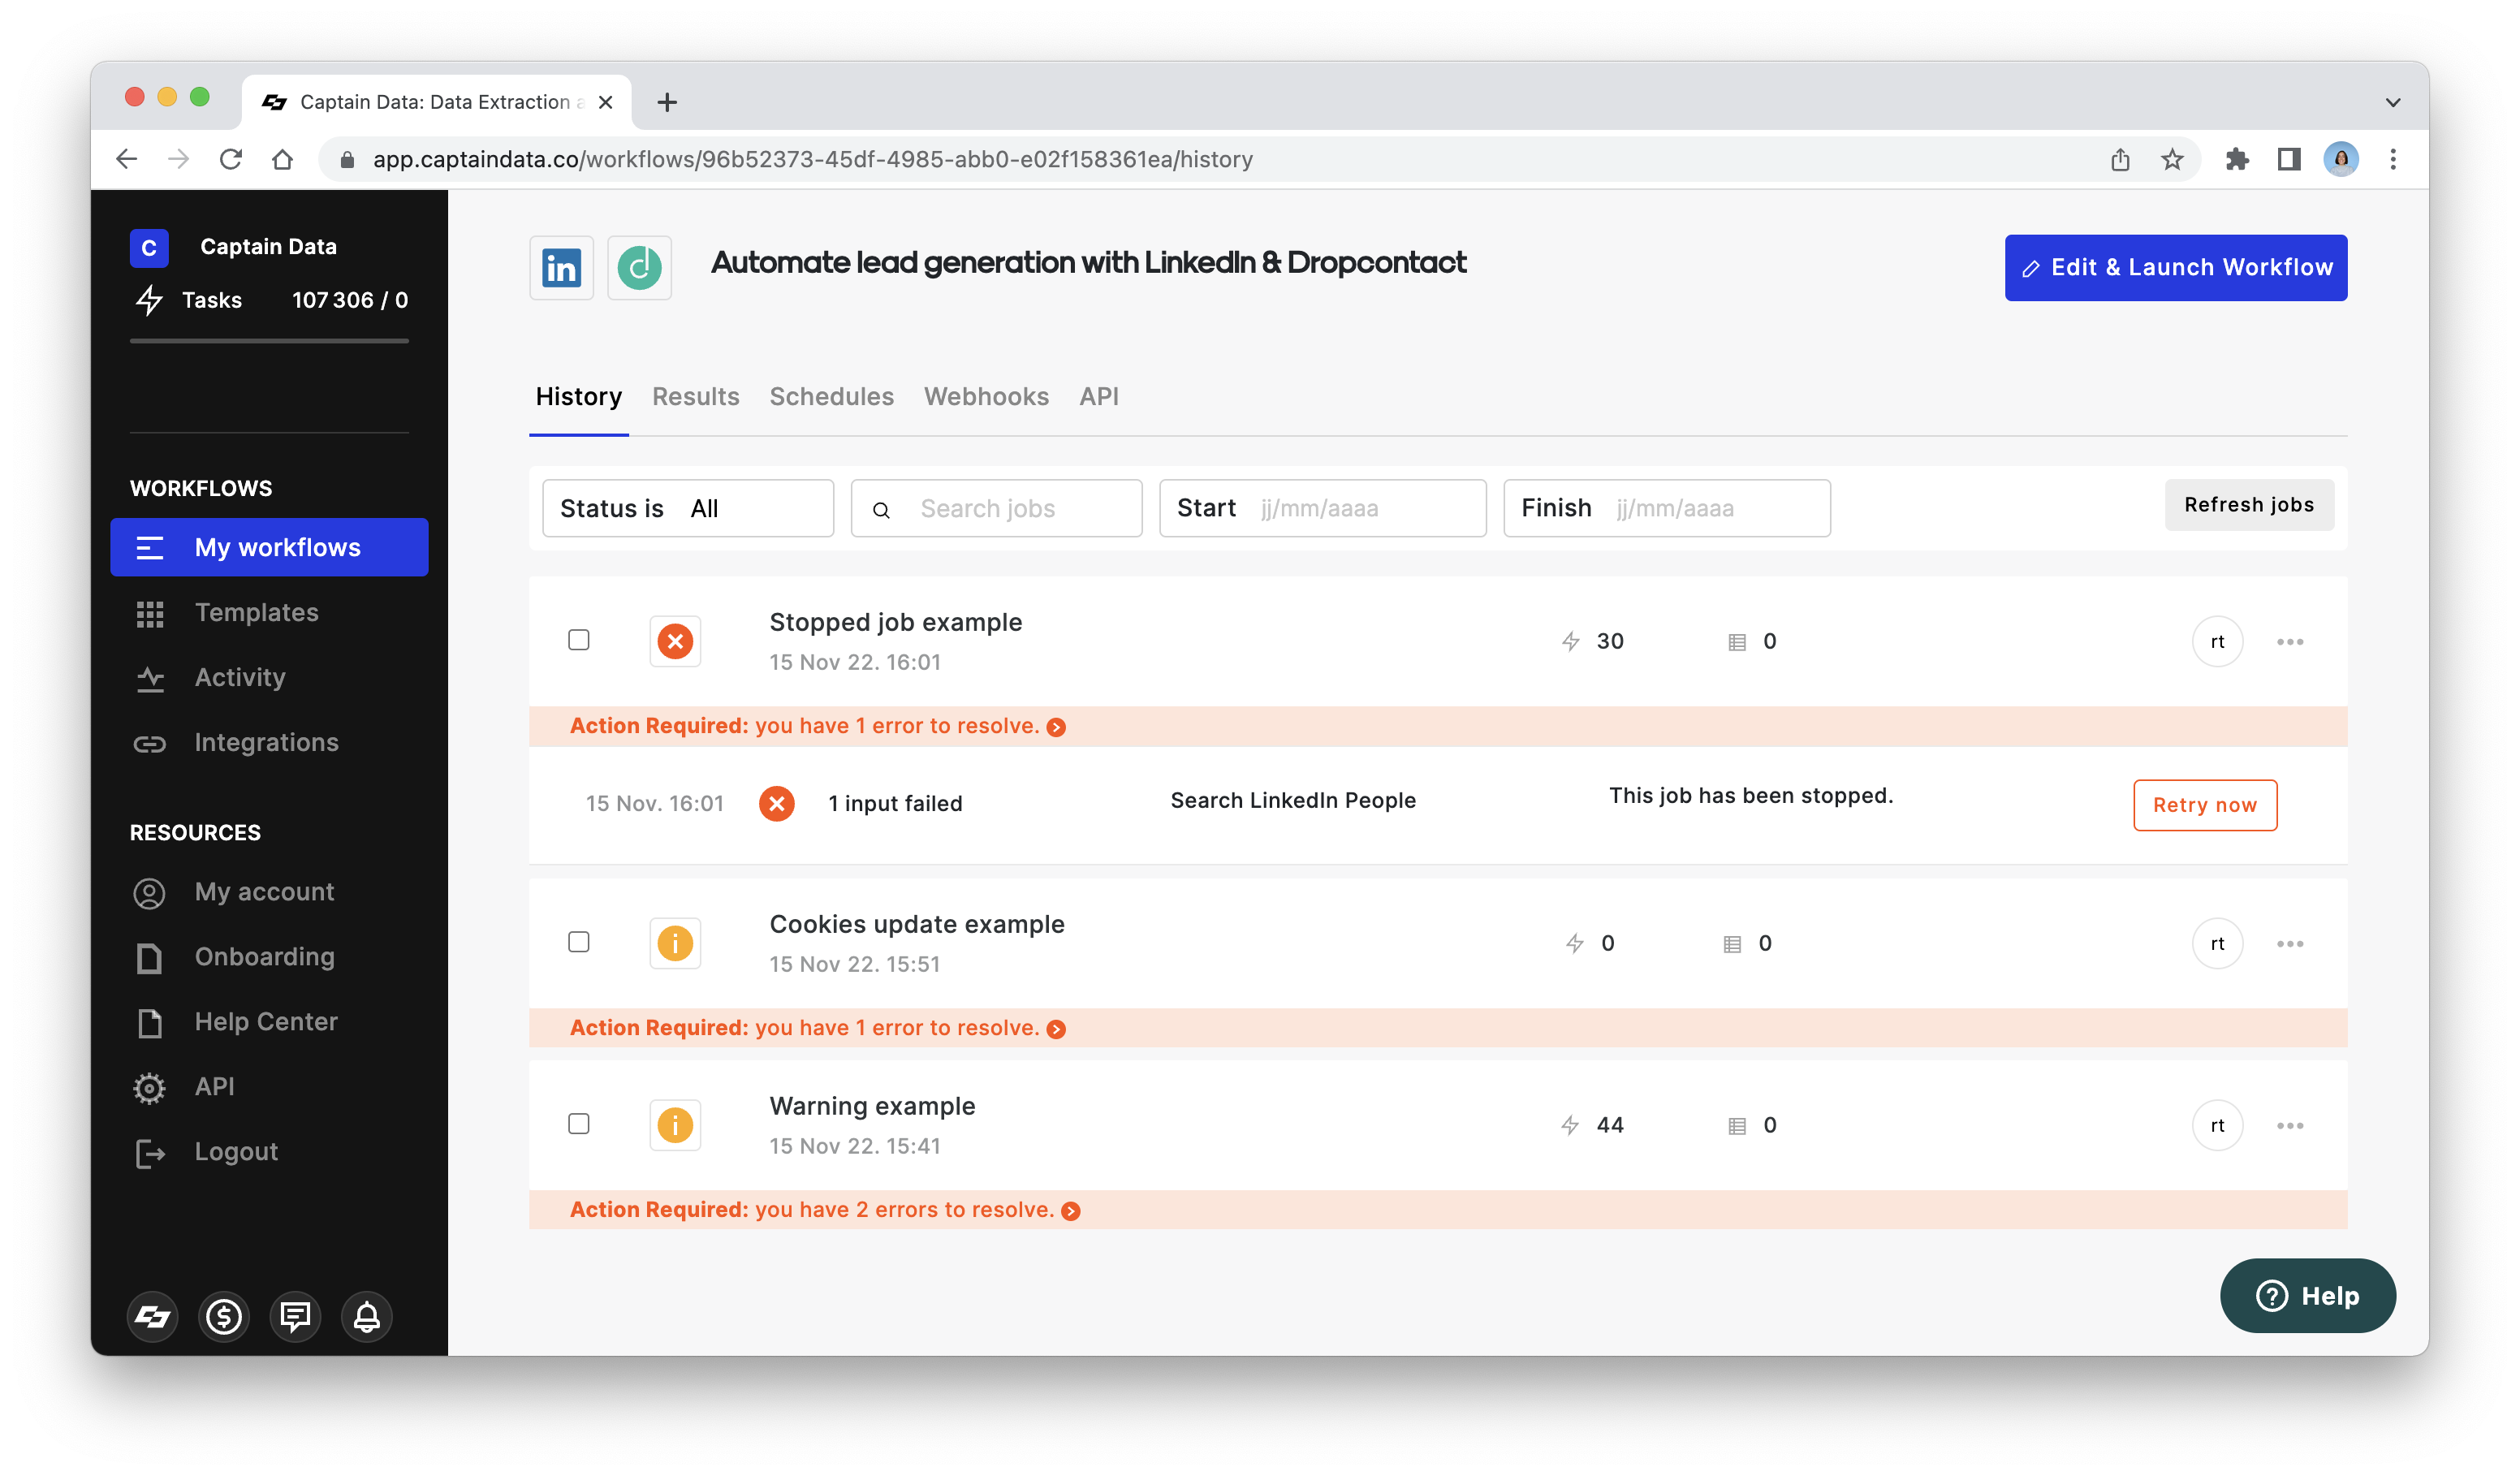Image resolution: width=2520 pixels, height=1476 pixels.
Task: Open the notifications bell icon
Action: point(367,1316)
